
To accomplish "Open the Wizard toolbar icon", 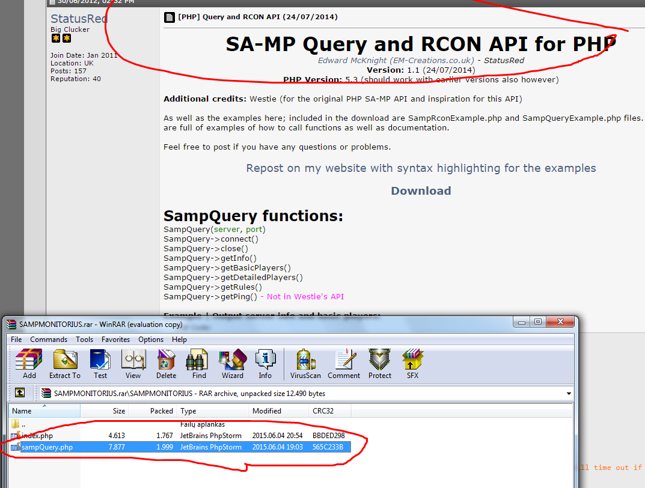I will (233, 364).
